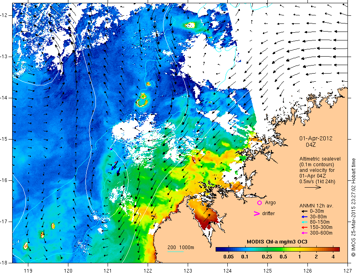The image size is (356, 275).
Task: Click the '(0.1m contours)' text
Action: coord(317,165)
